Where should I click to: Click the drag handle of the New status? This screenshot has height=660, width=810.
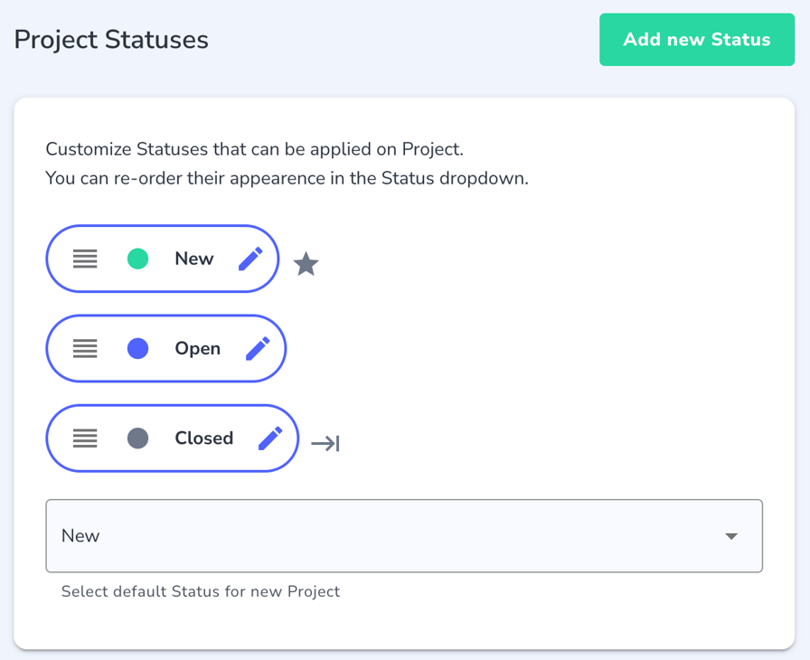coord(85,258)
